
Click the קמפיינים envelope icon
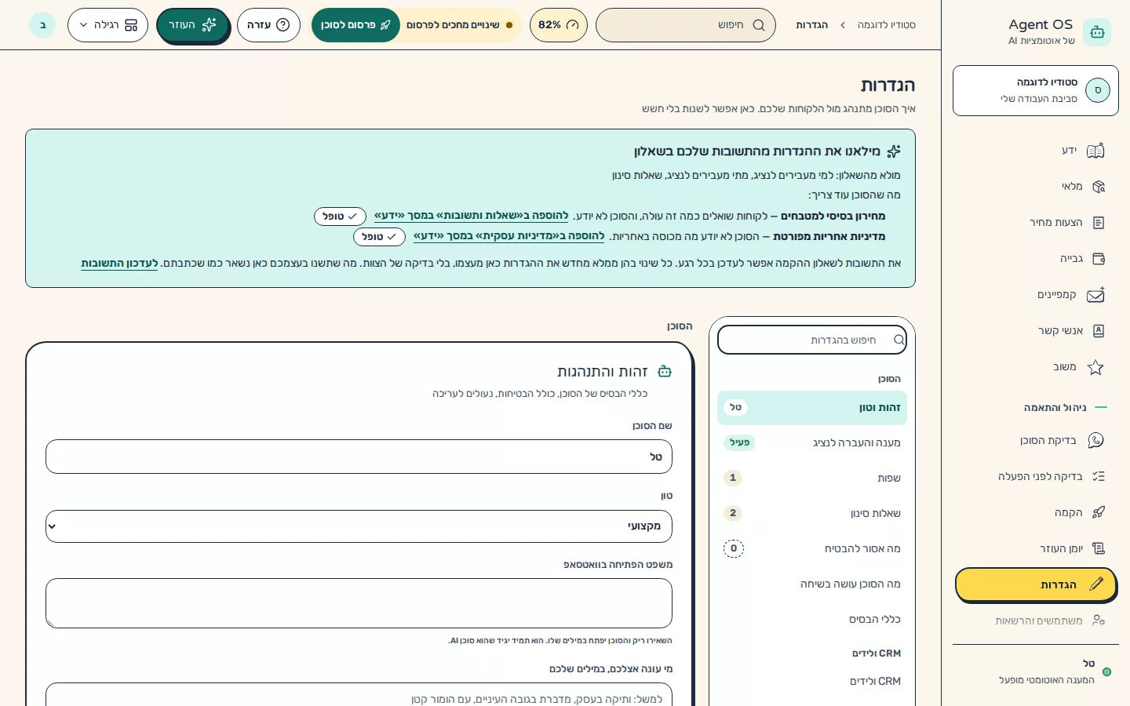pyautogui.click(x=1096, y=295)
